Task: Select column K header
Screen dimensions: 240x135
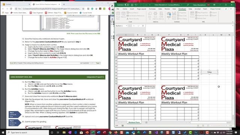Action: click(205, 35)
